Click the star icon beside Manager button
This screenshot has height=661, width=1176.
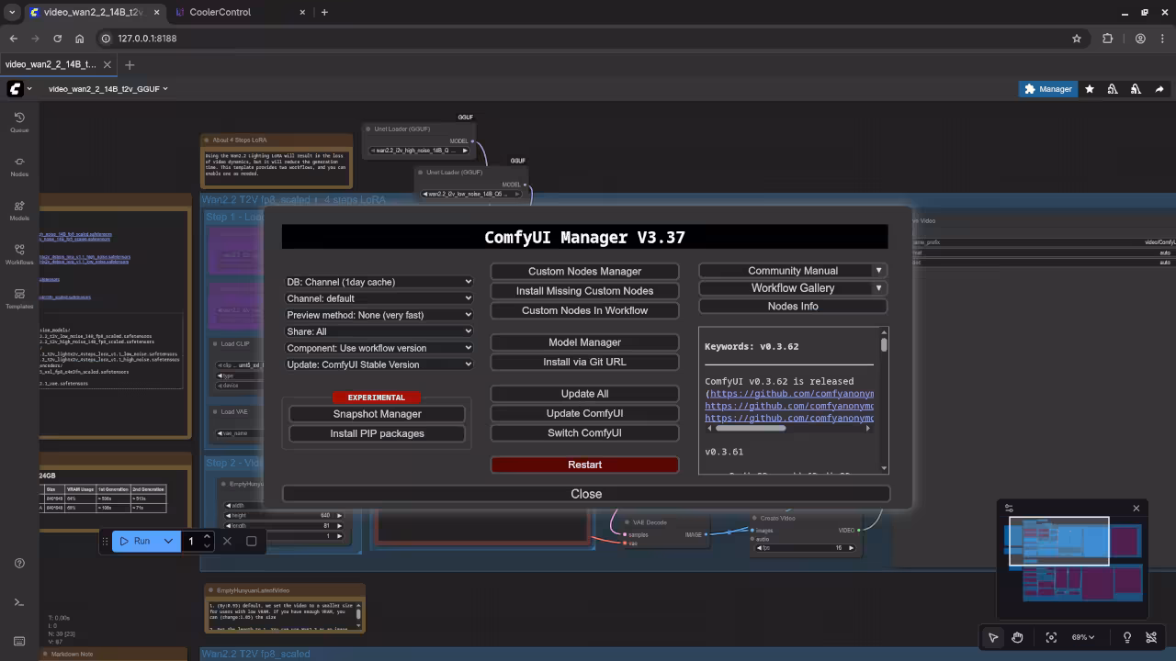[1090, 89]
